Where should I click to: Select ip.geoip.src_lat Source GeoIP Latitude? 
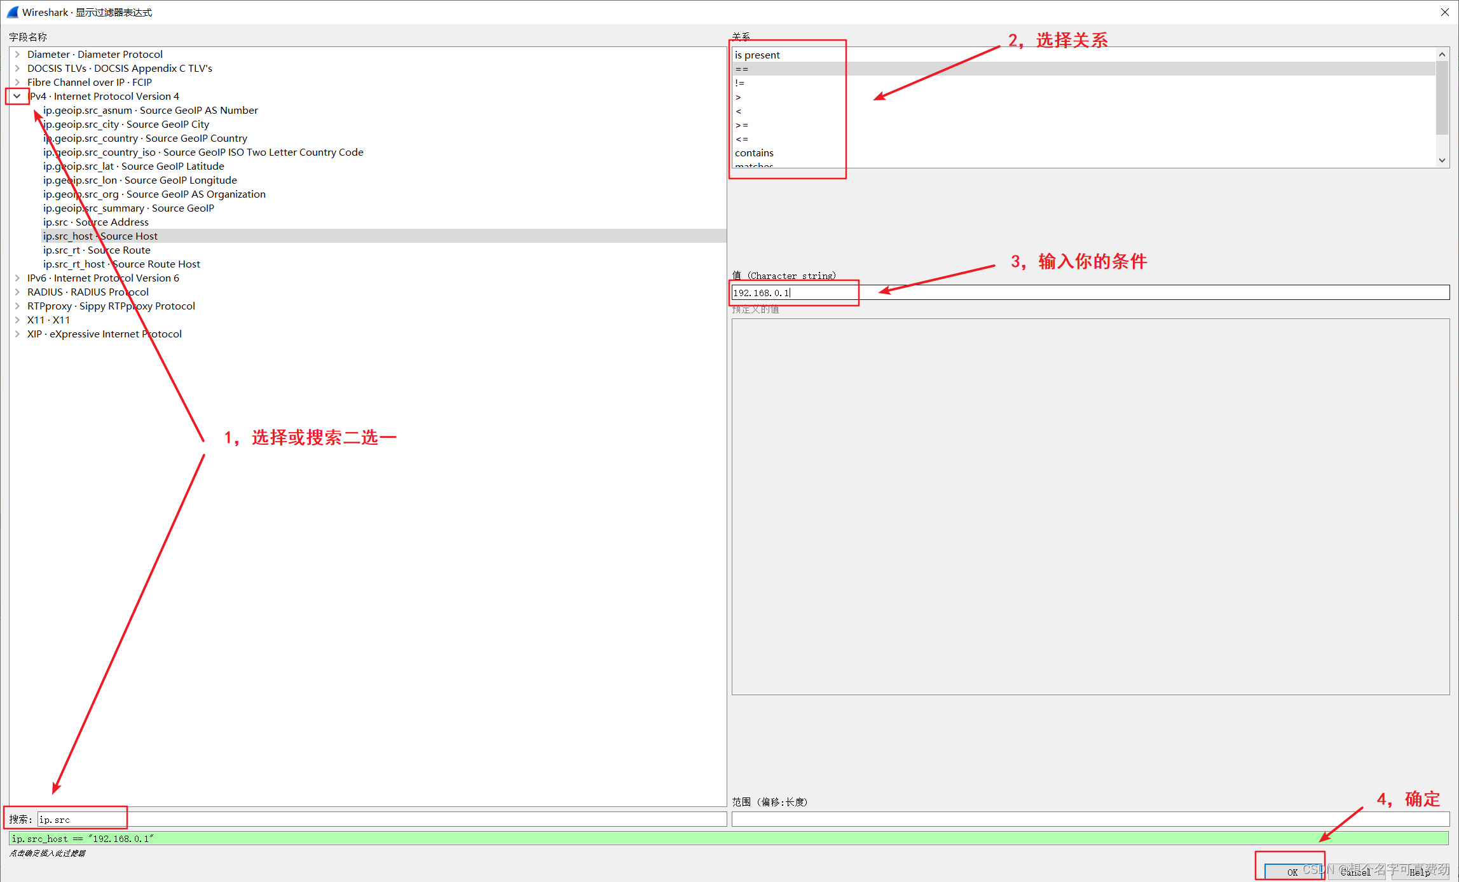click(x=384, y=166)
